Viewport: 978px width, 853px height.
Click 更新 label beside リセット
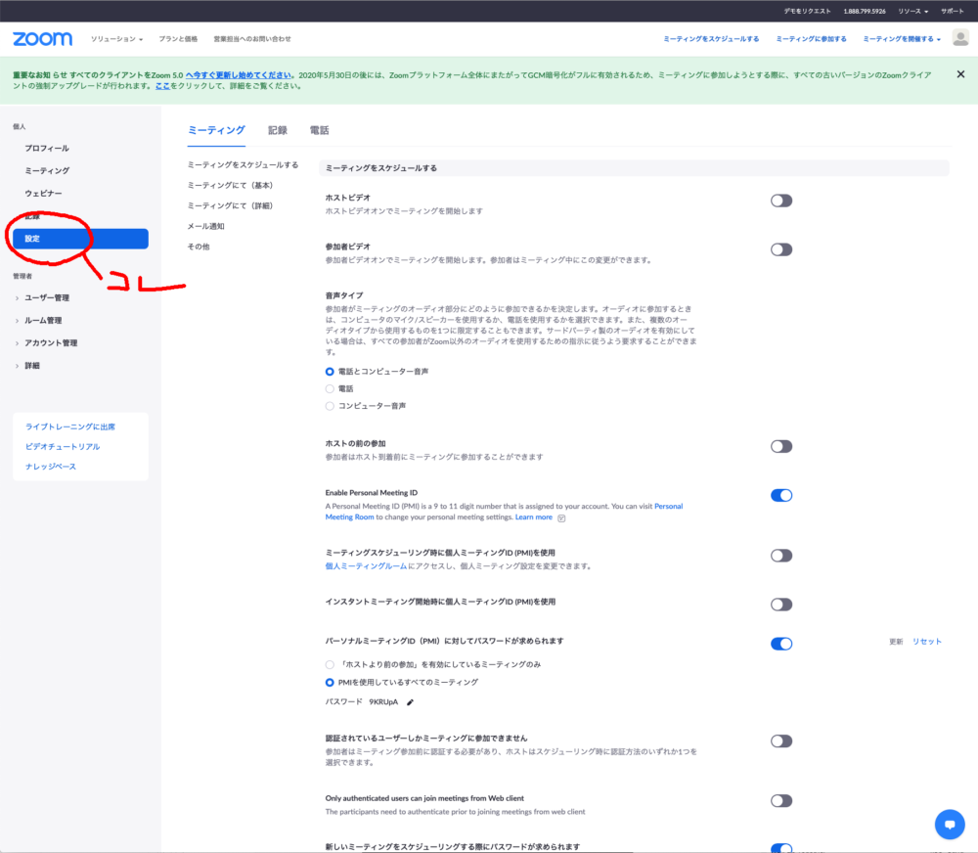coord(896,642)
